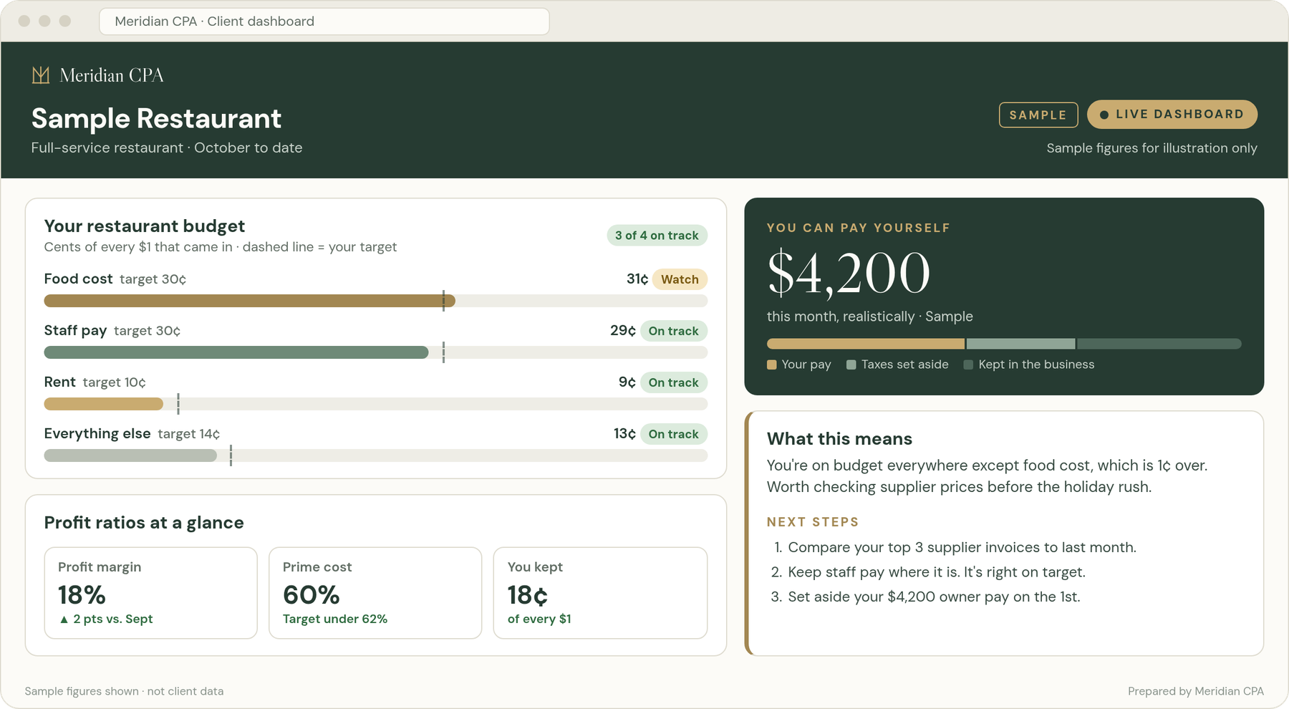Click the 'Prepared by Meridian CPA' footer text
The height and width of the screenshot is (709, 1289).
coord(1196,691)
